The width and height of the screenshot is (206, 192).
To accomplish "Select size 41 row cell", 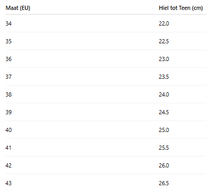I will 8,148.
